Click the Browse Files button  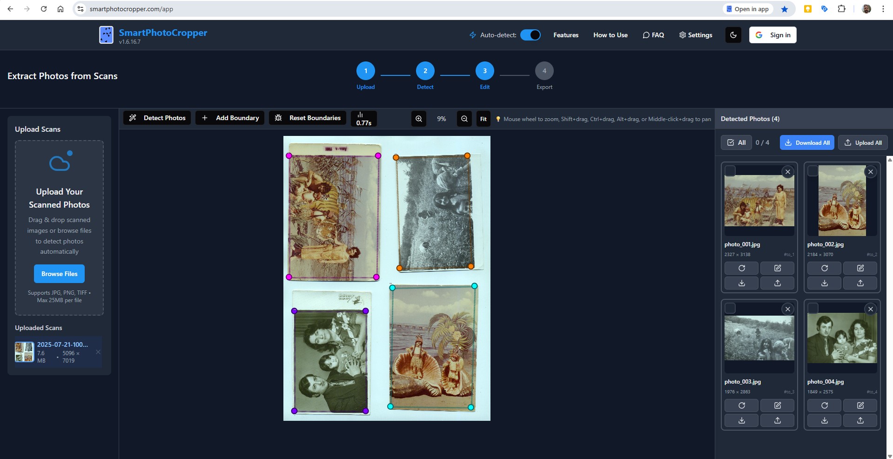coord(59,274)
